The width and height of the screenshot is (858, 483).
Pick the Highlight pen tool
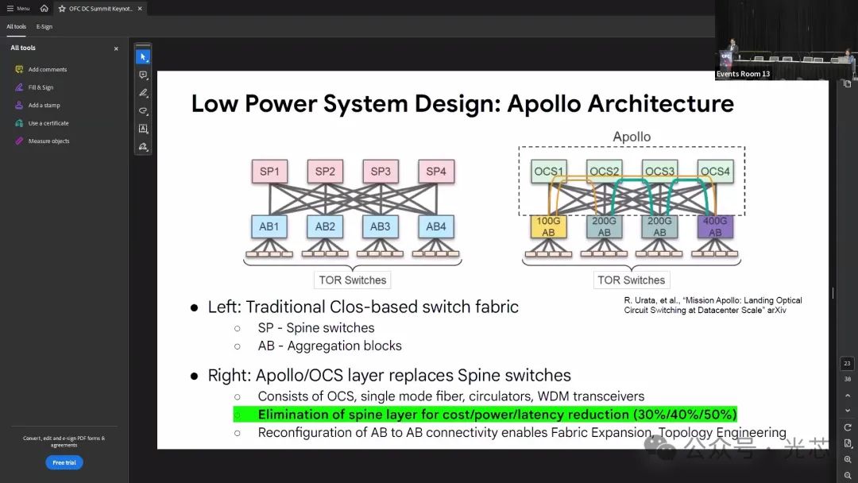pos(143,93)
